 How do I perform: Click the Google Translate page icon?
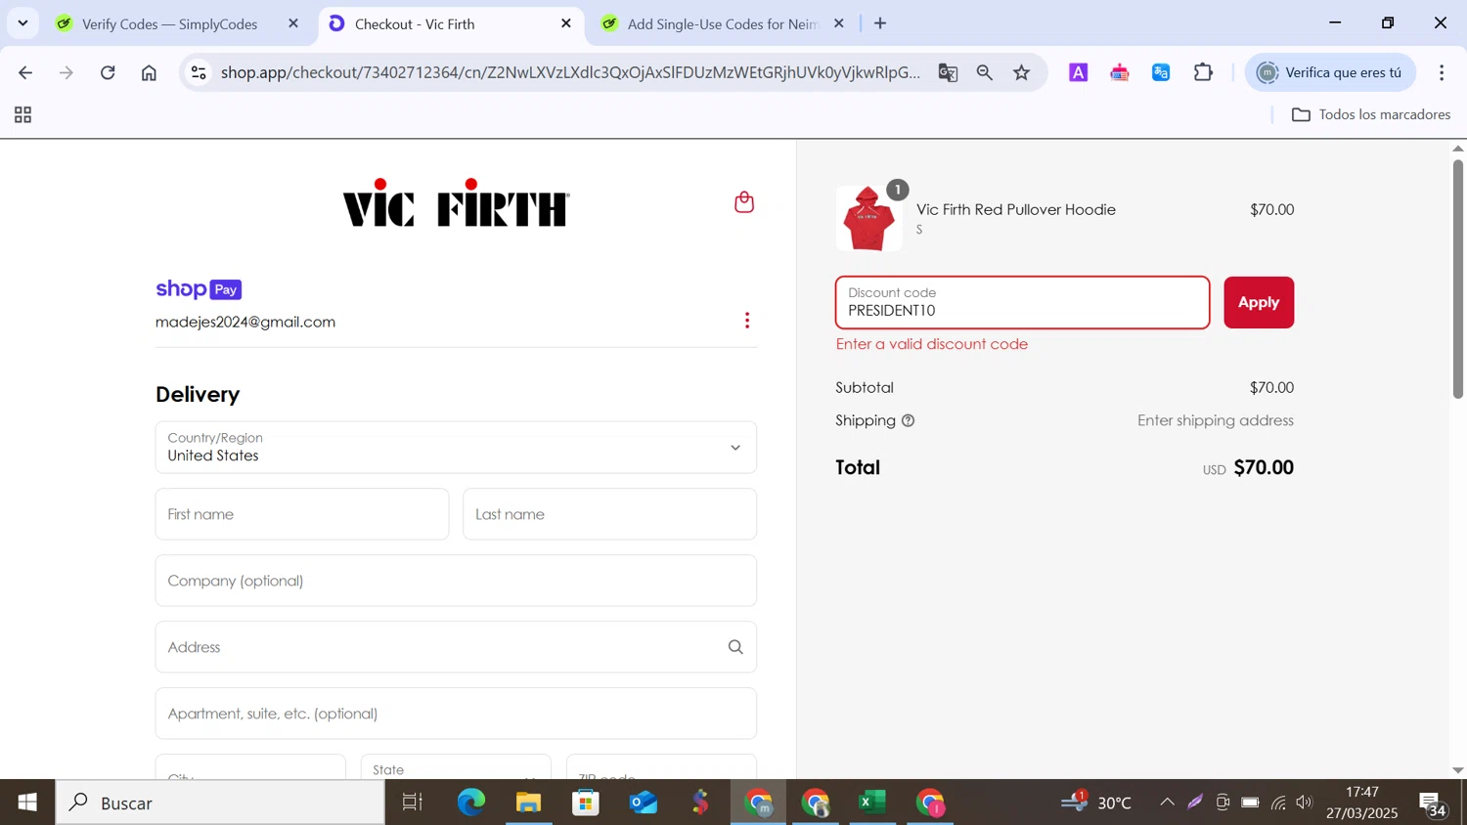[x=948, y=72]
